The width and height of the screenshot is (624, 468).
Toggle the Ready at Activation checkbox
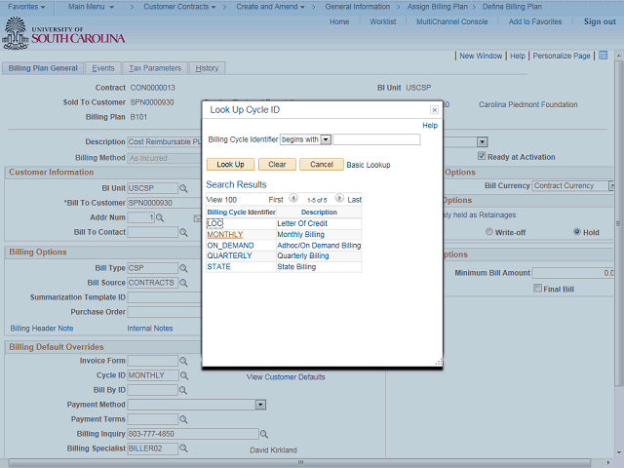482,156
